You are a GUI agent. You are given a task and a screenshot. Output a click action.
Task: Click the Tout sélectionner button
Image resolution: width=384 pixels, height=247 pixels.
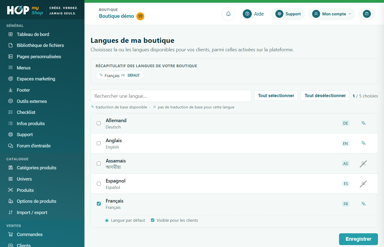coord(276,96)
